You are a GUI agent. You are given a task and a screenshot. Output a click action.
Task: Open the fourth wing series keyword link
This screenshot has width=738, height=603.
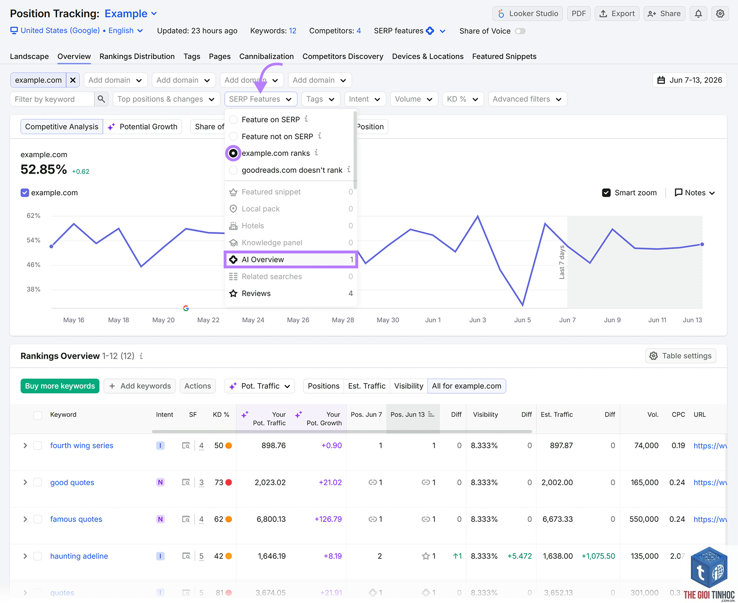82,445
